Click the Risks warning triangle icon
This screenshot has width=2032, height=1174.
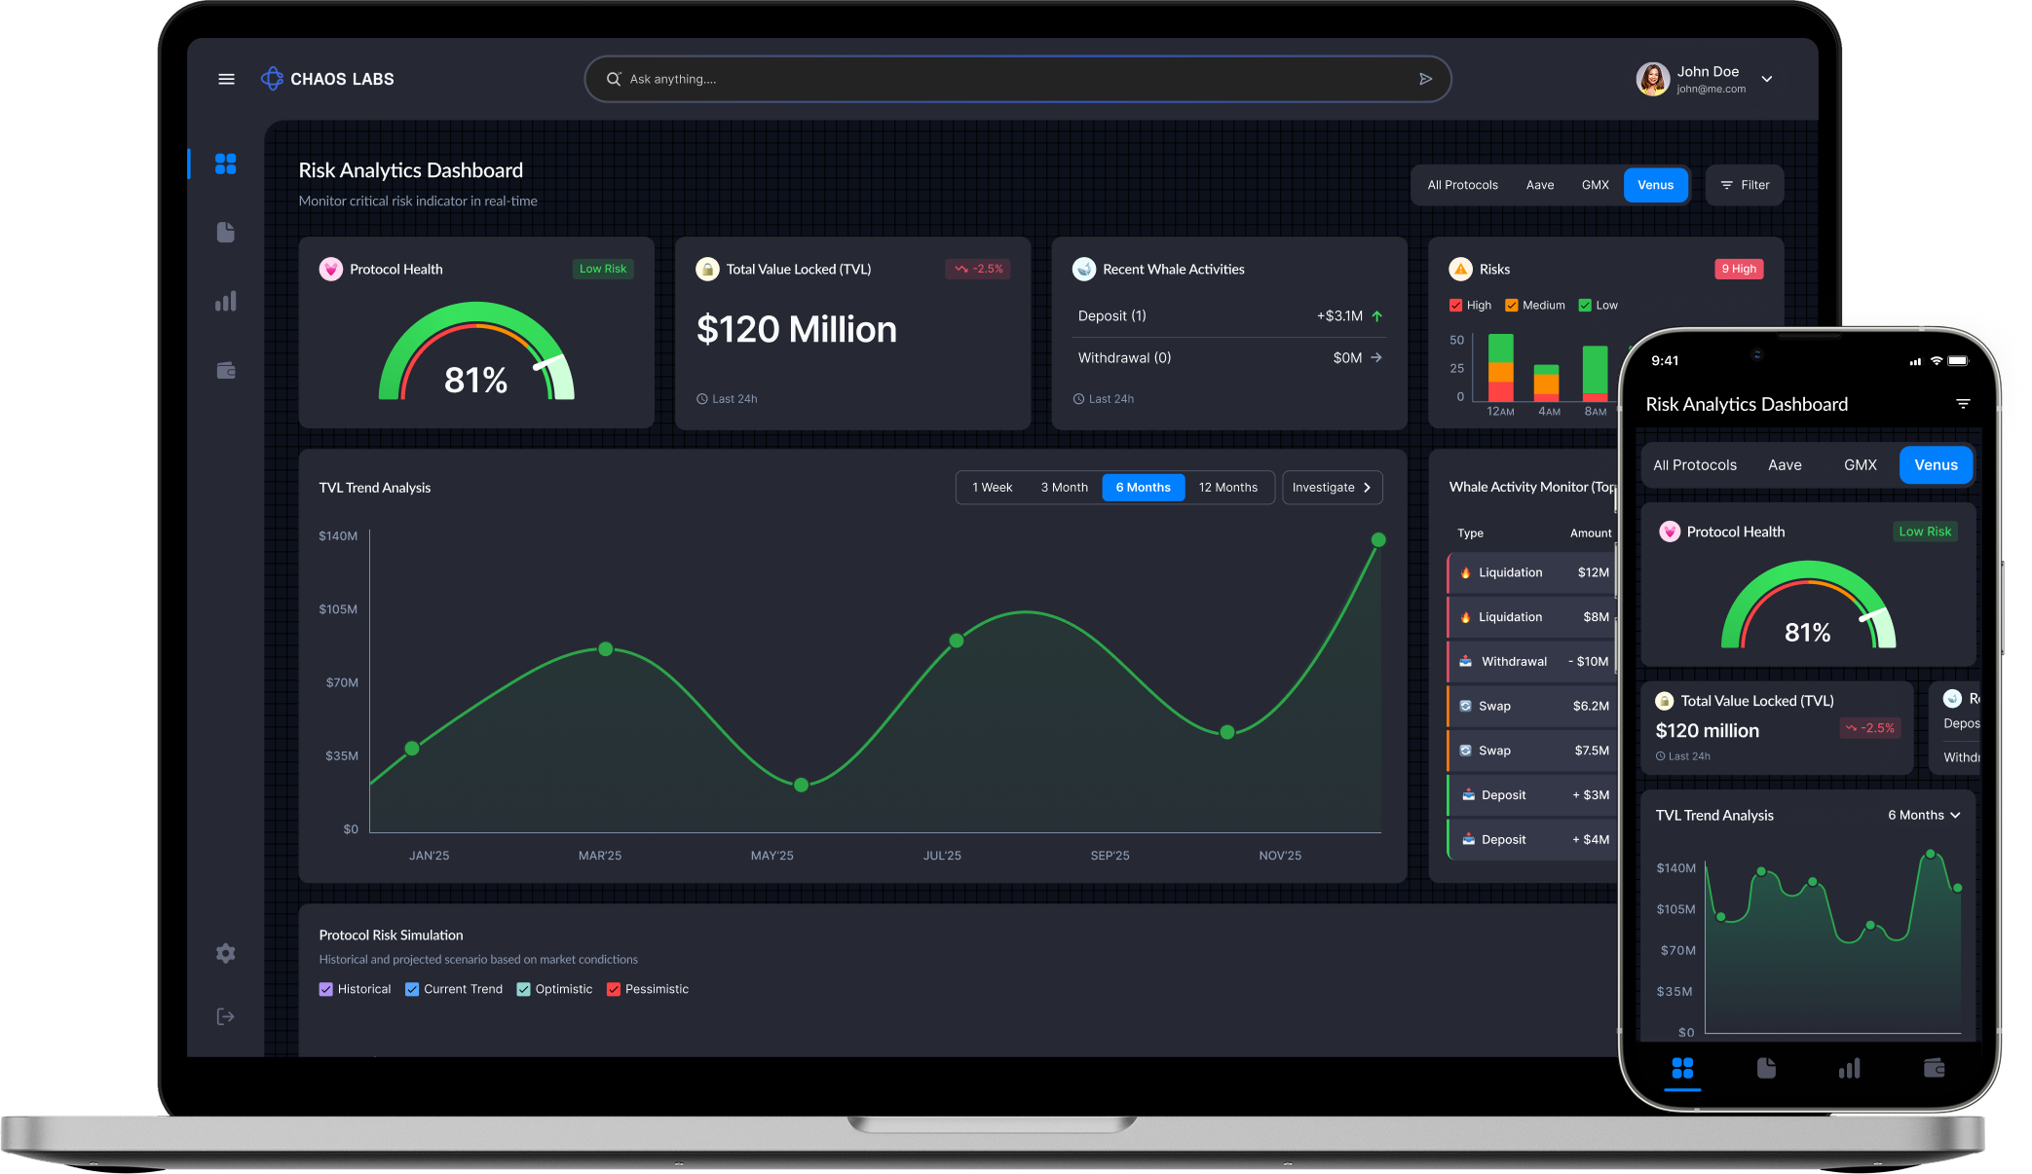(1460, 269)
